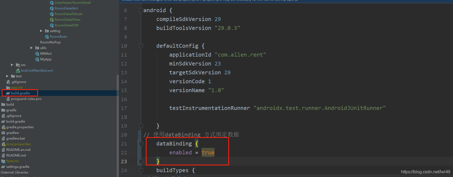453x177 pixels.
Task: Click 'versionCode' on line 14
Action: (x=187, y=81)
